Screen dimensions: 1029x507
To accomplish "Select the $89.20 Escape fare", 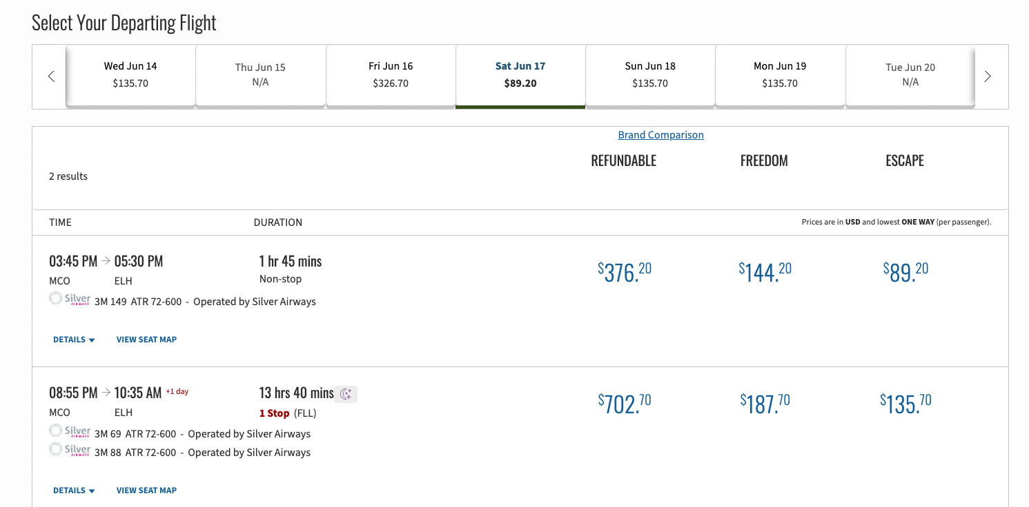I will coord(905,272).
